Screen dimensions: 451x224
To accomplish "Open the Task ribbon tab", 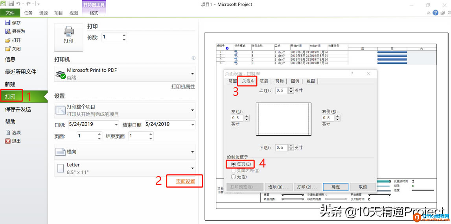I will [28, 13].
